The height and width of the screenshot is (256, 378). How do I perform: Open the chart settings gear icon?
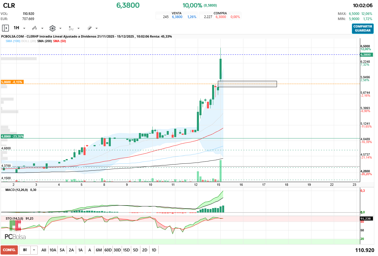tap(52, 28)
